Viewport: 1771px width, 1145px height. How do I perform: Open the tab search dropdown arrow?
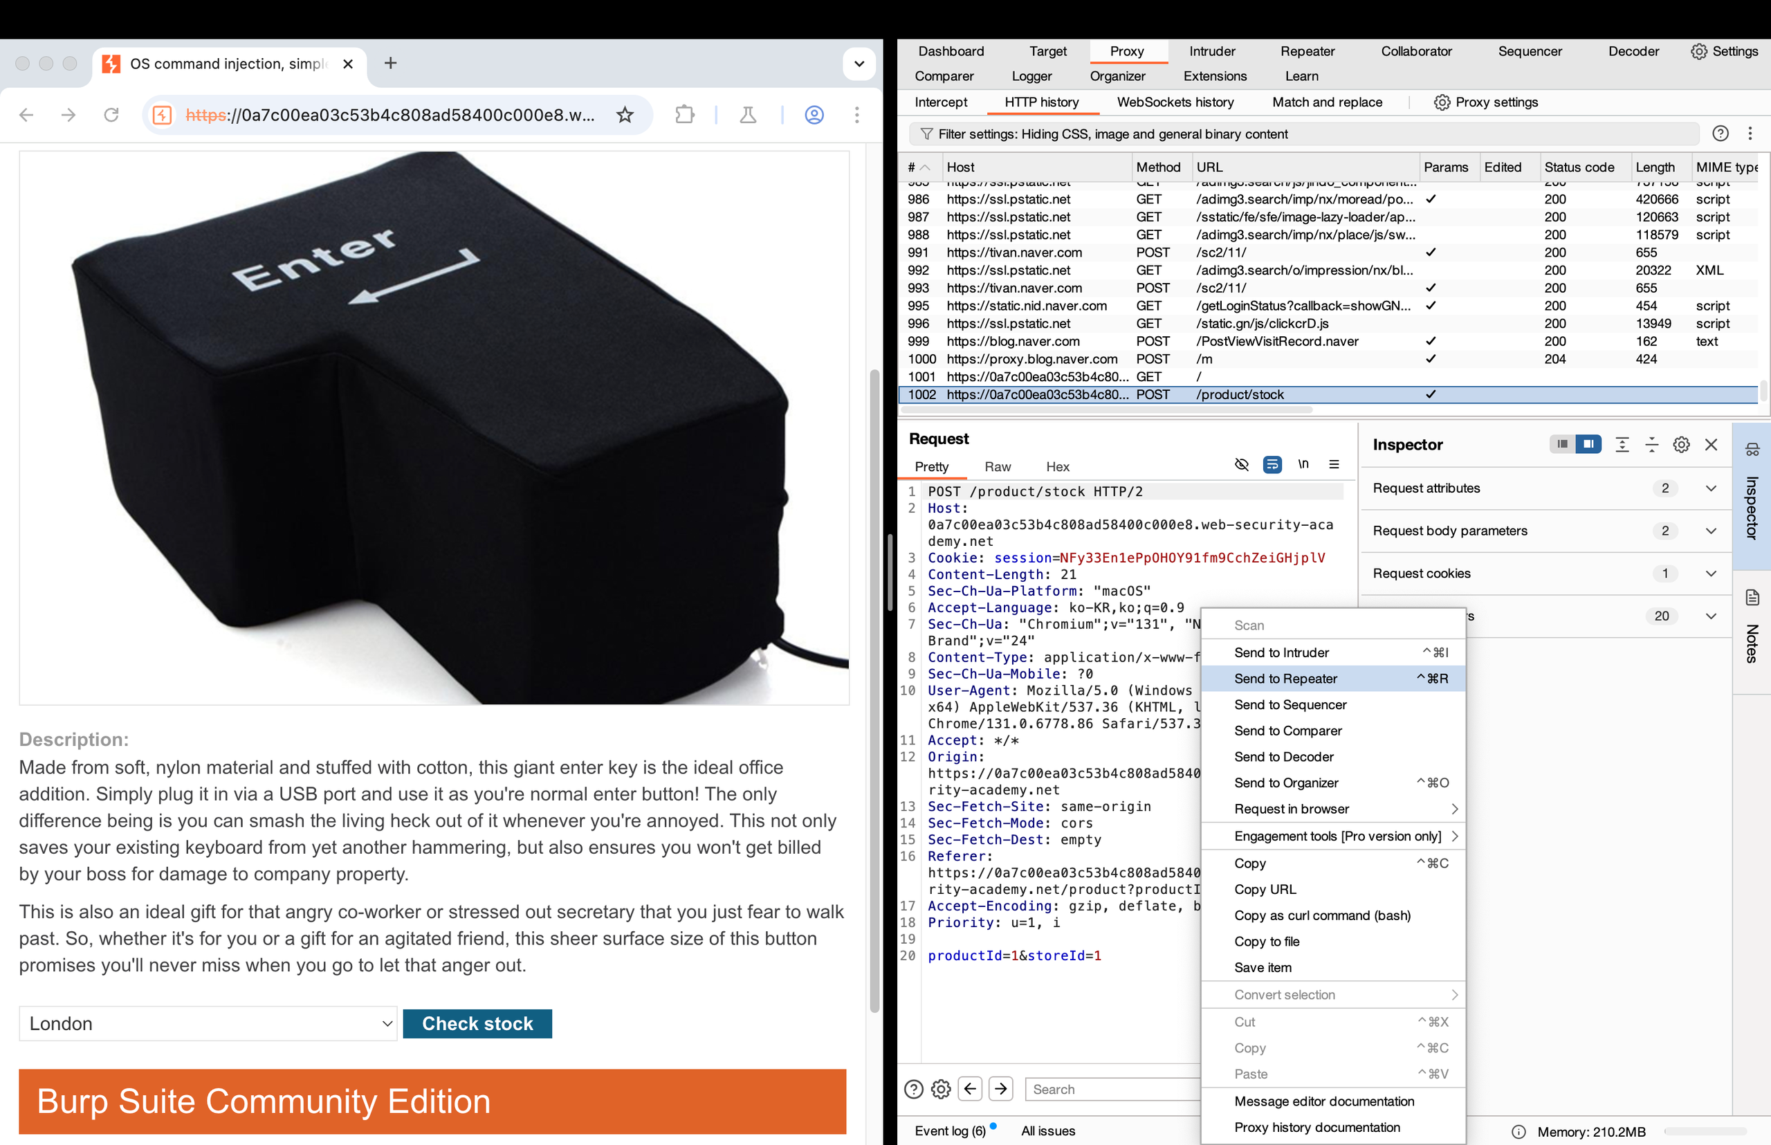coord(859,63)
